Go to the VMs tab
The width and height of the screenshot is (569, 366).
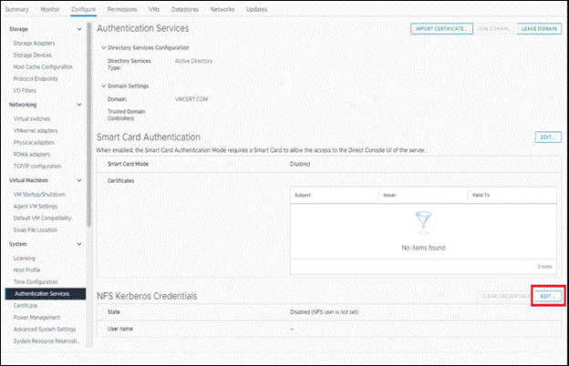pos(154,9)
